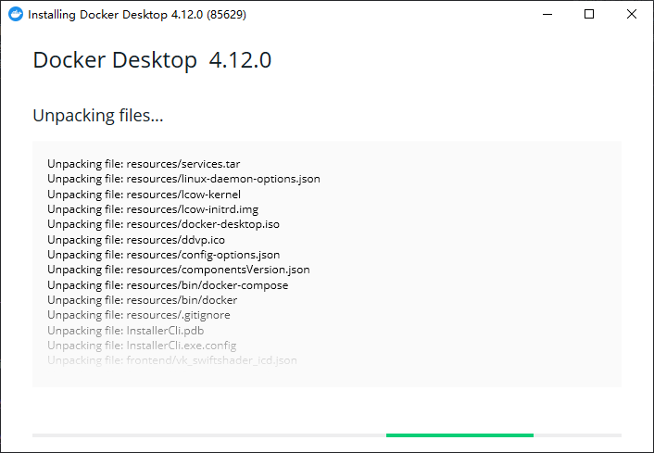Screen dimensions: 654x453
Task: Select the linux-daemon-options.json log line
Action: click(183, 179)
